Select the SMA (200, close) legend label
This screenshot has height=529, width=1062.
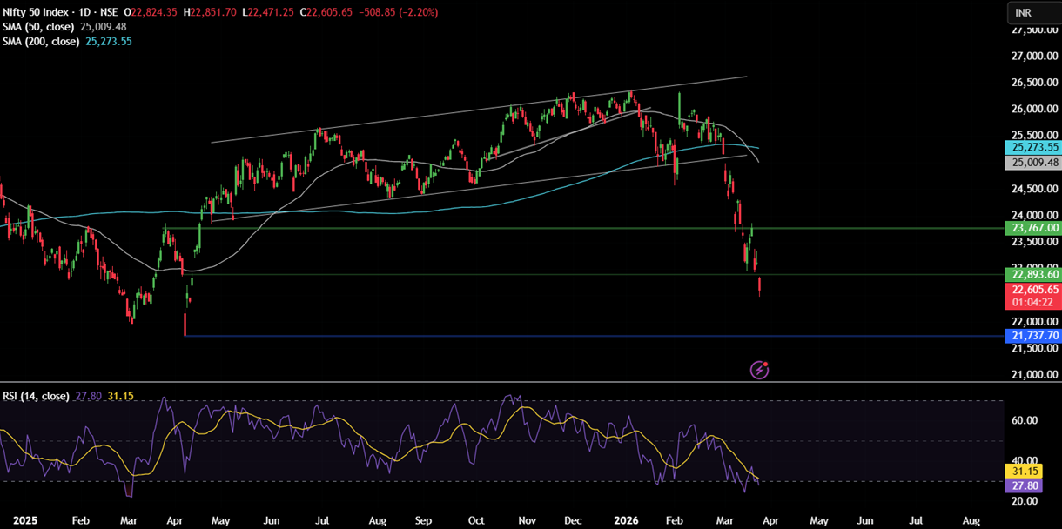(x=42, y=41)
